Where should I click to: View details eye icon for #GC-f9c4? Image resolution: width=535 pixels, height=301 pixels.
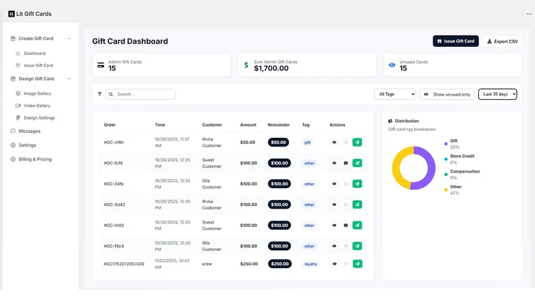tap(334, 246)
